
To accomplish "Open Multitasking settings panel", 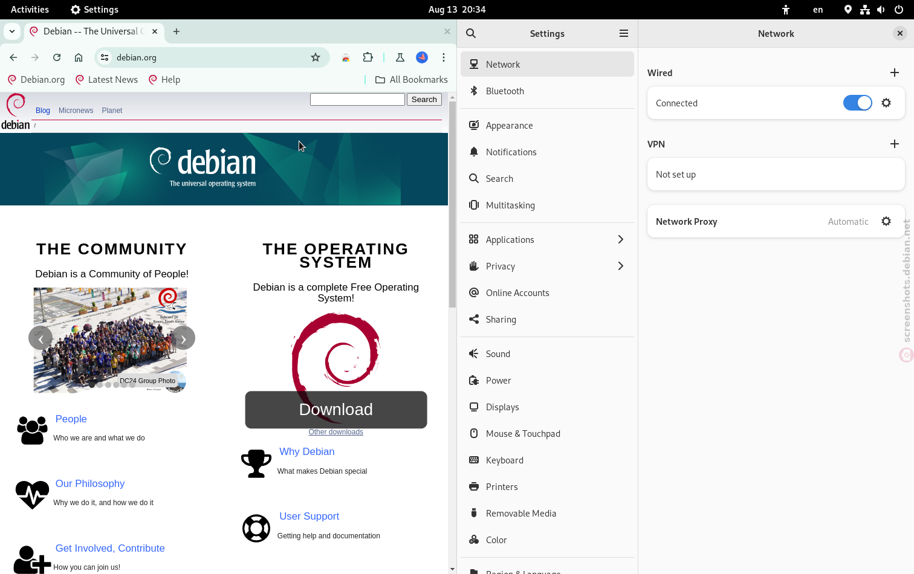I will (x=547, y=205).
